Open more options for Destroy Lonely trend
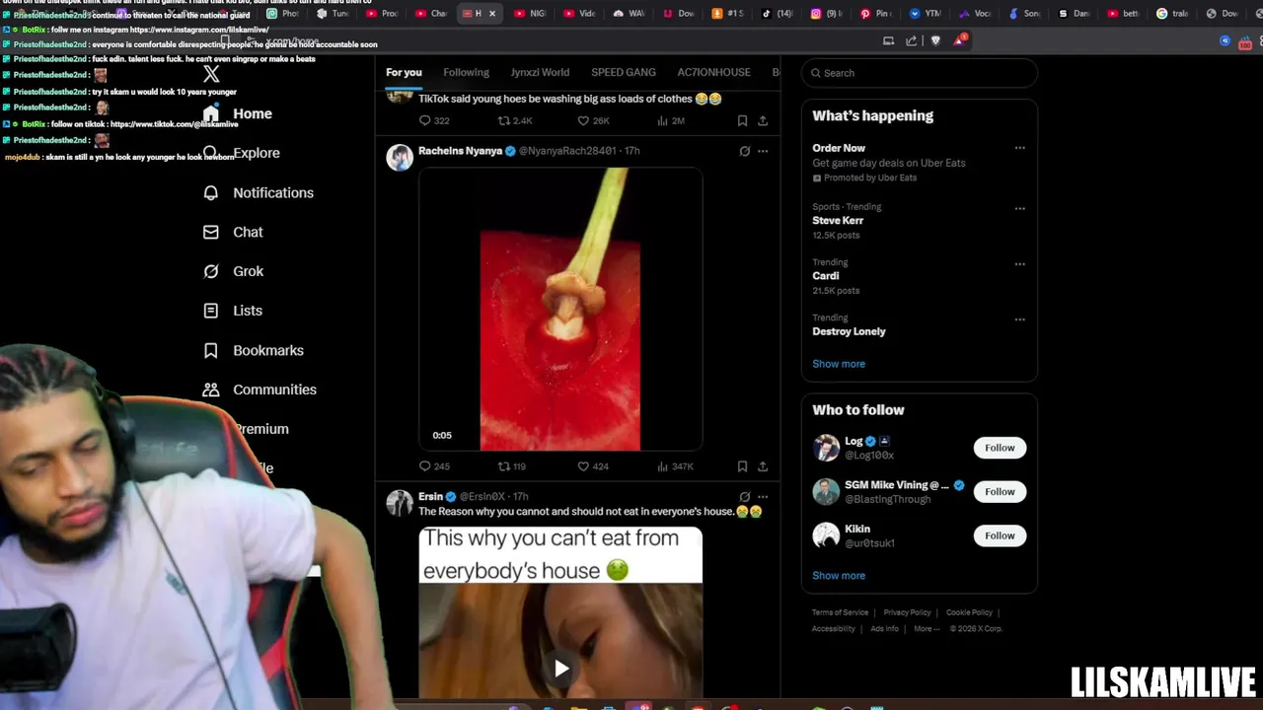The image size is (1263, 710). (x=1020, y=319)
